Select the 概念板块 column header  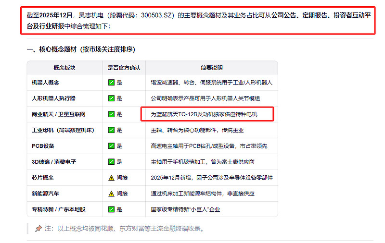64,68
